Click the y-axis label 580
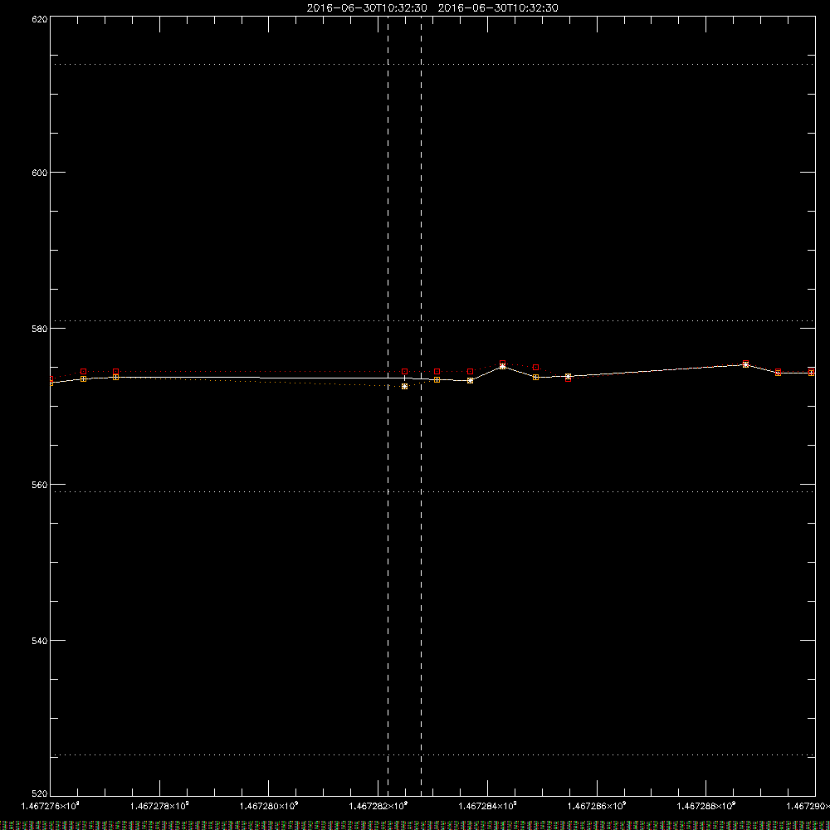This screenshot has height=830, width=830. (x=40, y=329)
